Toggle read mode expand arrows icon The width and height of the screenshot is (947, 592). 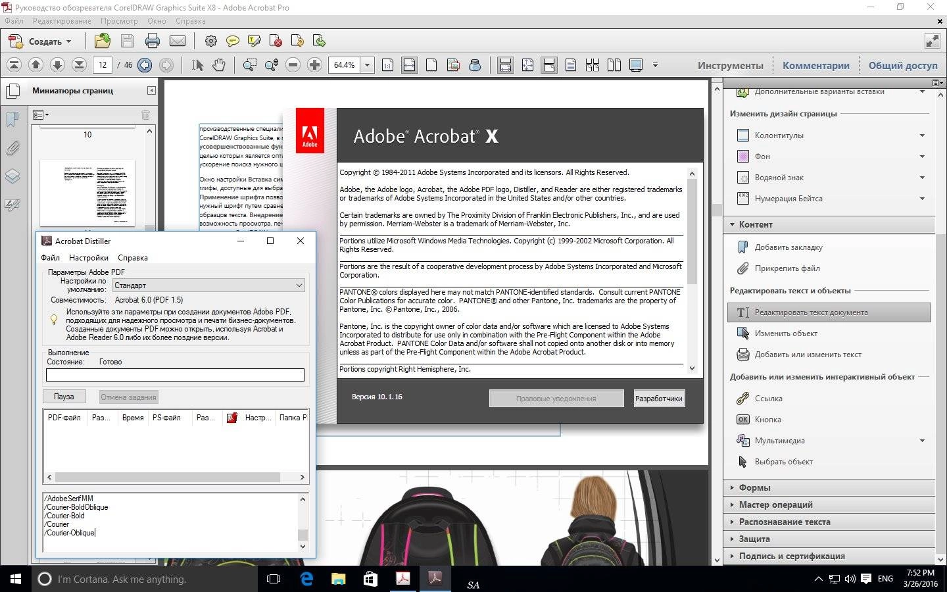point(932,41)
